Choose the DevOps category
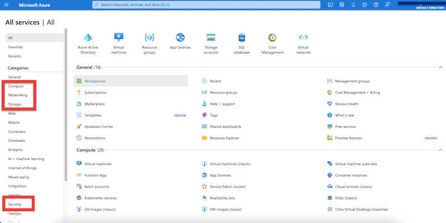 point(14,214)
